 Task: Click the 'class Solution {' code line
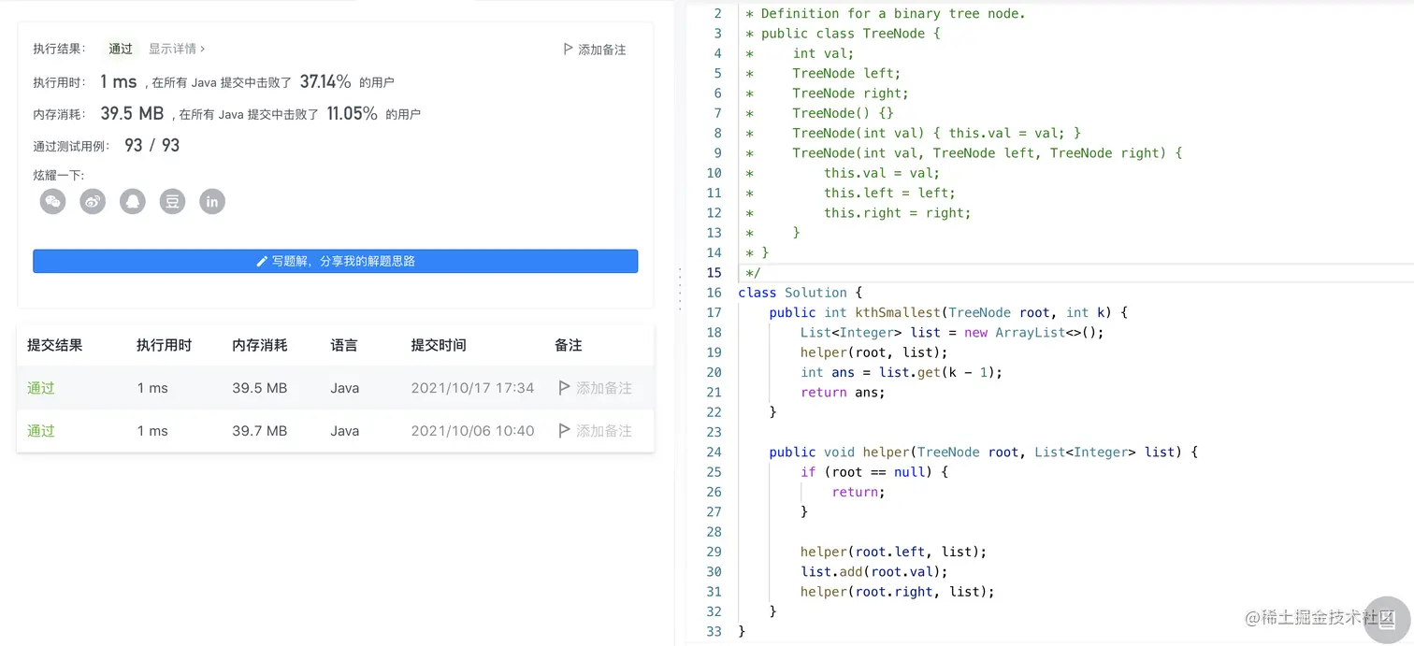pyautogui.click(x=801, y=293)
